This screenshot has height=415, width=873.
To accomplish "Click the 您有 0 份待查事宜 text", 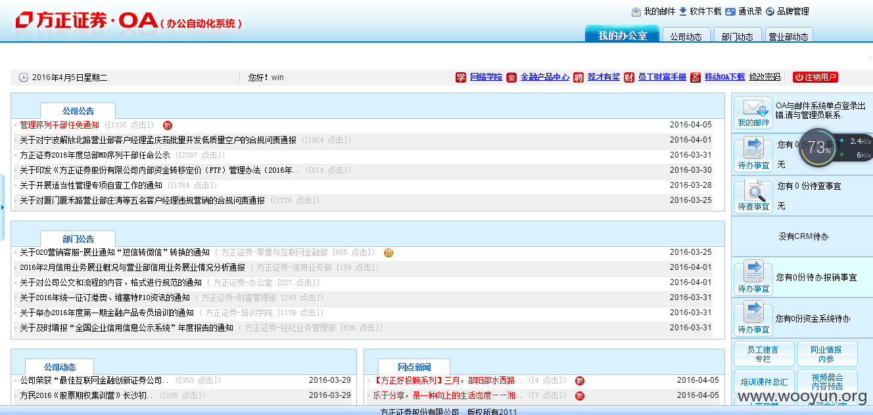I will click(809, 186).
